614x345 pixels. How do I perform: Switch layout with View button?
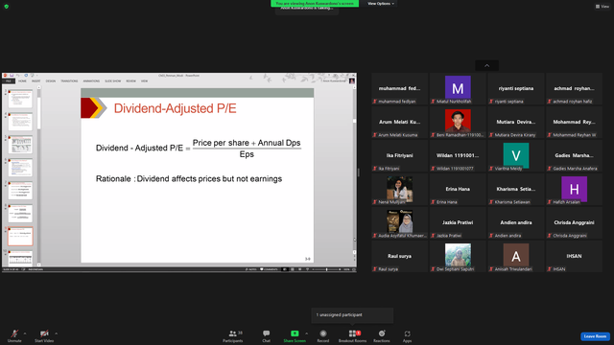pyautogui.click(x=602, y=7)
